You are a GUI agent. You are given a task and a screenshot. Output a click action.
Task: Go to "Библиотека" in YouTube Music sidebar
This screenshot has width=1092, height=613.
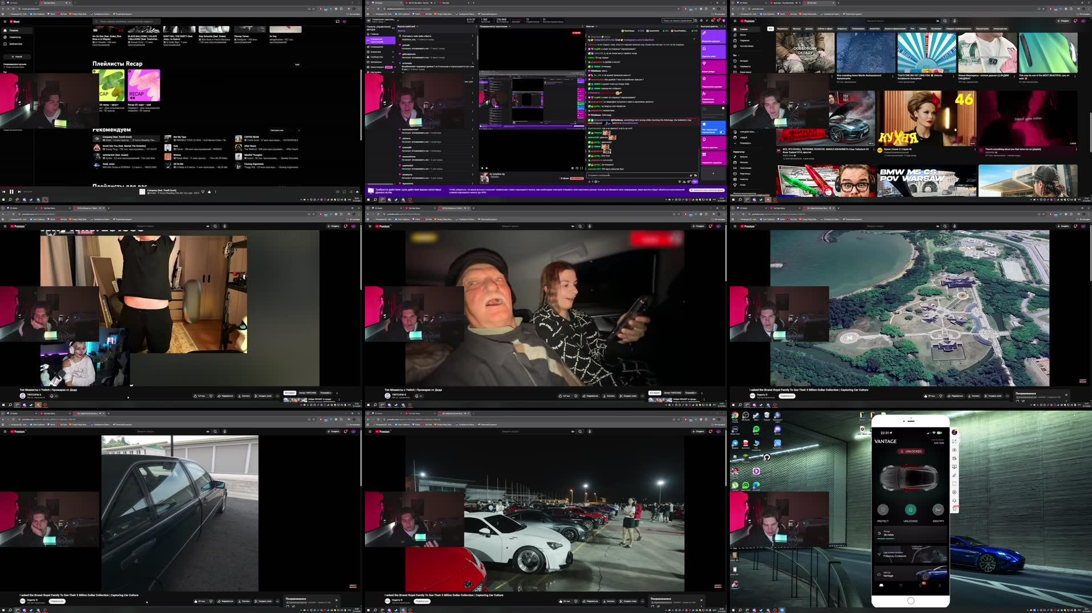click(15, 44)
